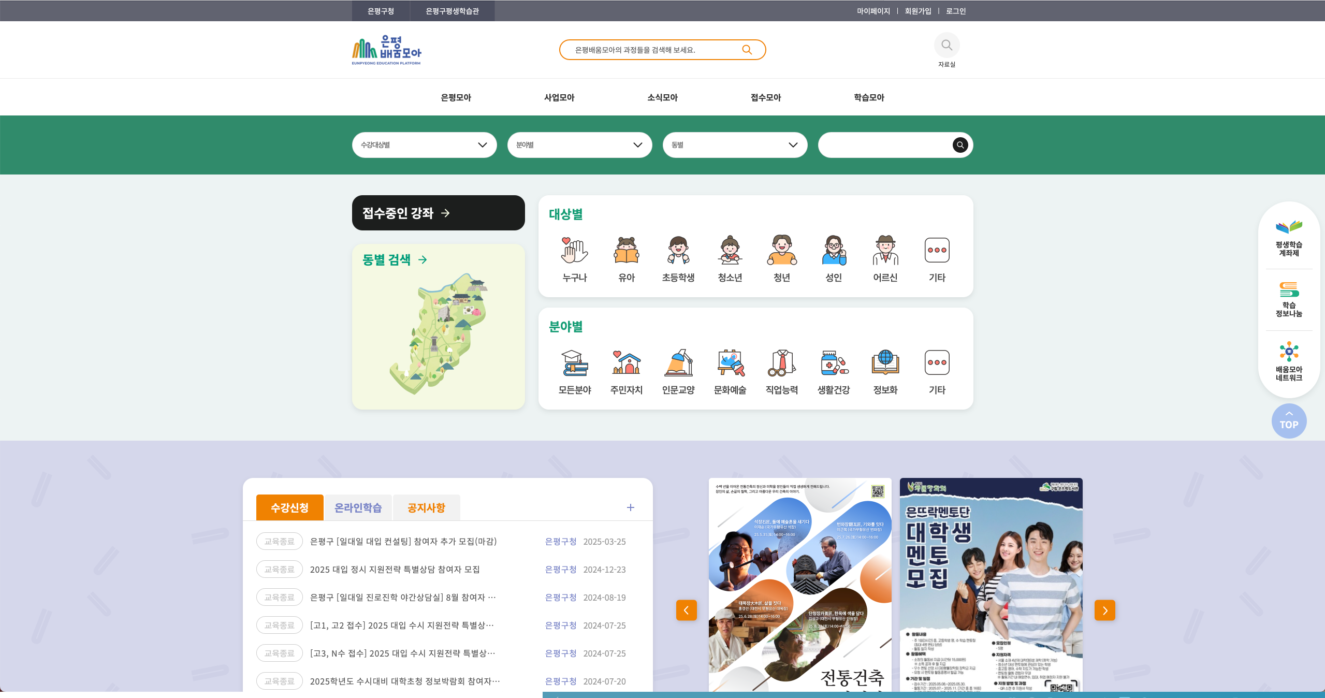Open the 은평모아 menu
Image resolution: width=1325 pixels, height=698 pixels.
pyautogui.click(x=456, y=97)
